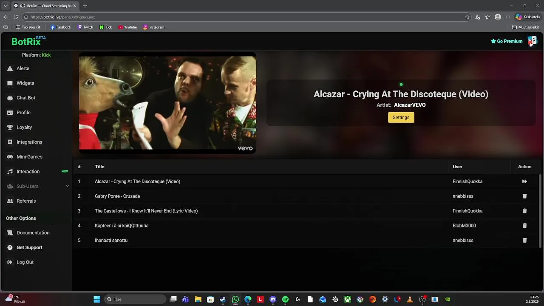Click the Go Premium link
544x306 pixels.
click(507, 41)
